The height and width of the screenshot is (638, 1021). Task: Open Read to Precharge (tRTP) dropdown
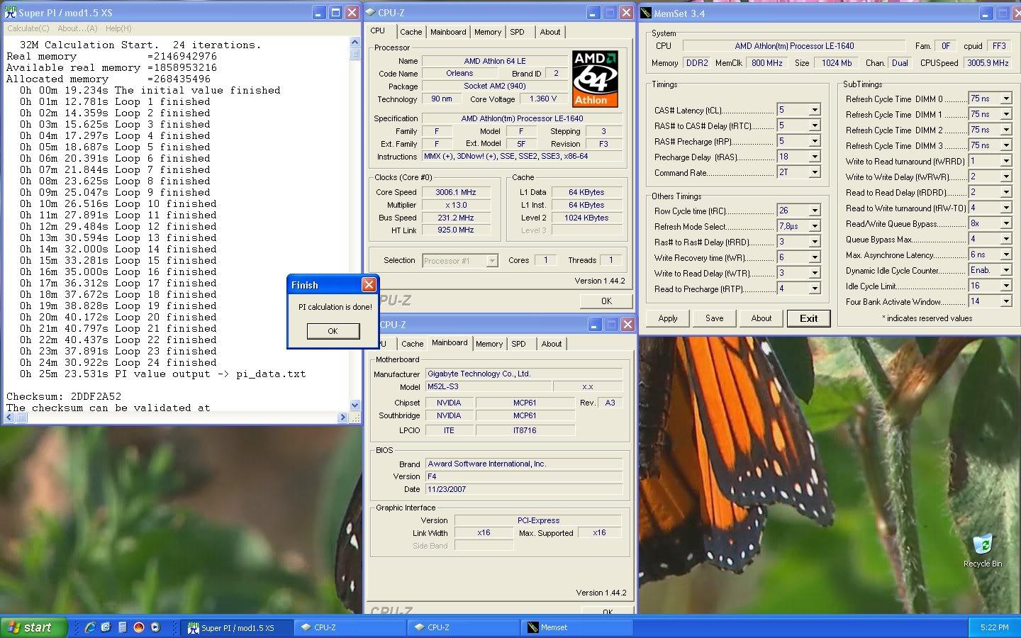point(815,289)
